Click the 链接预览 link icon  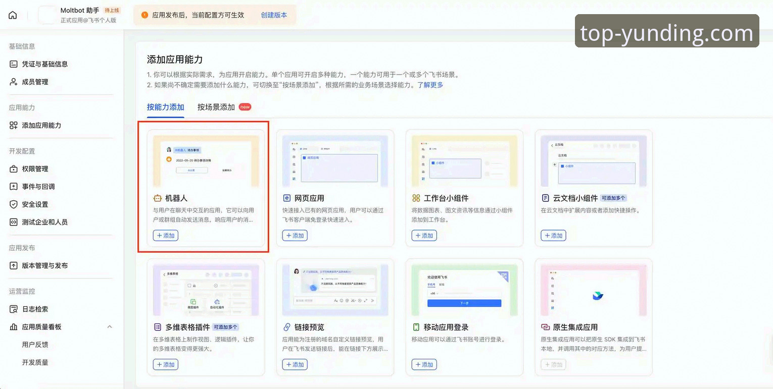[x=286, y=327]
